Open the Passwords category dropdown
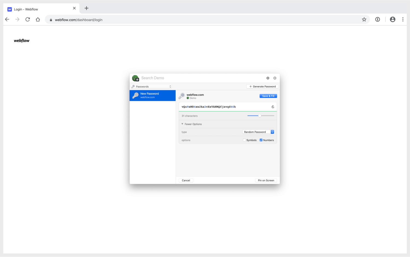 point(151,86)
